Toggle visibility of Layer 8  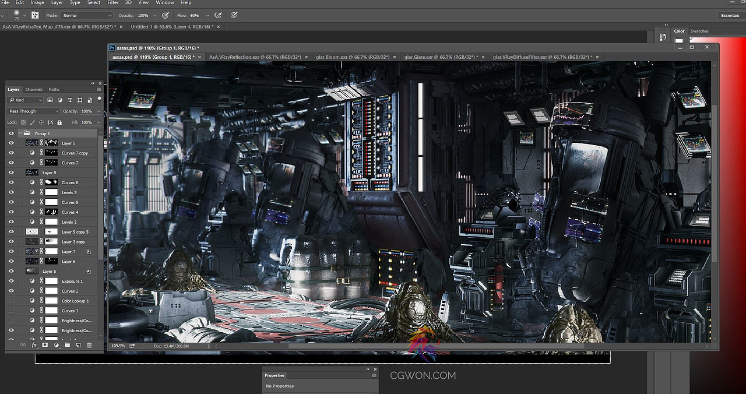[11, 173]
